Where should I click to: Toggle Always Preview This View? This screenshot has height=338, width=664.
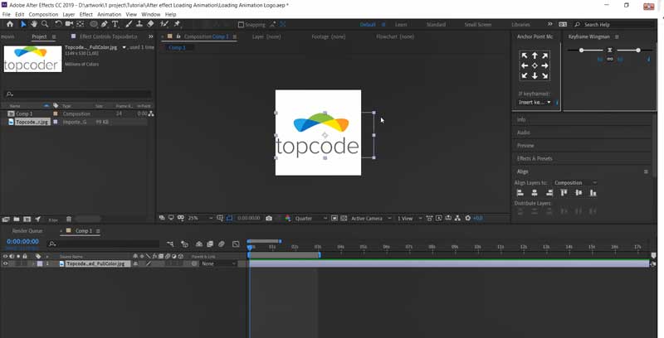(162, 219)
